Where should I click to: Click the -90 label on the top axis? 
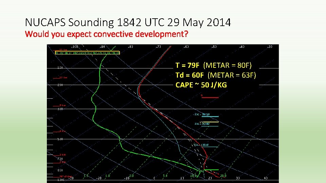point(102,47)
